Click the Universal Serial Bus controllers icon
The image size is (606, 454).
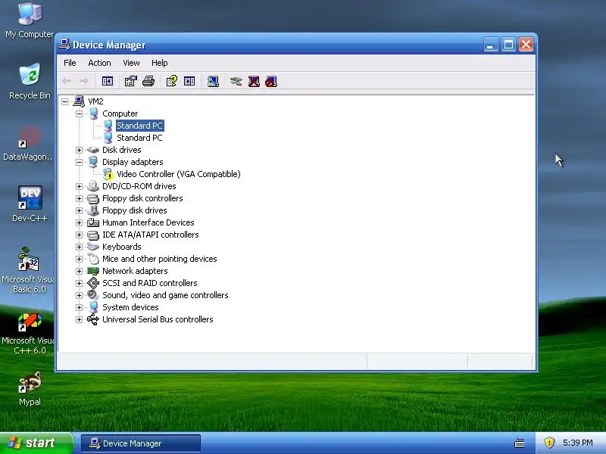point(93,319)
